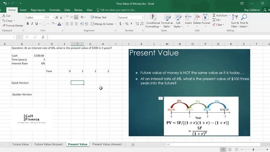The width and height of the screenshot is (270, 152).
Task: Align text to the left
Action: (x=67, y=24)
